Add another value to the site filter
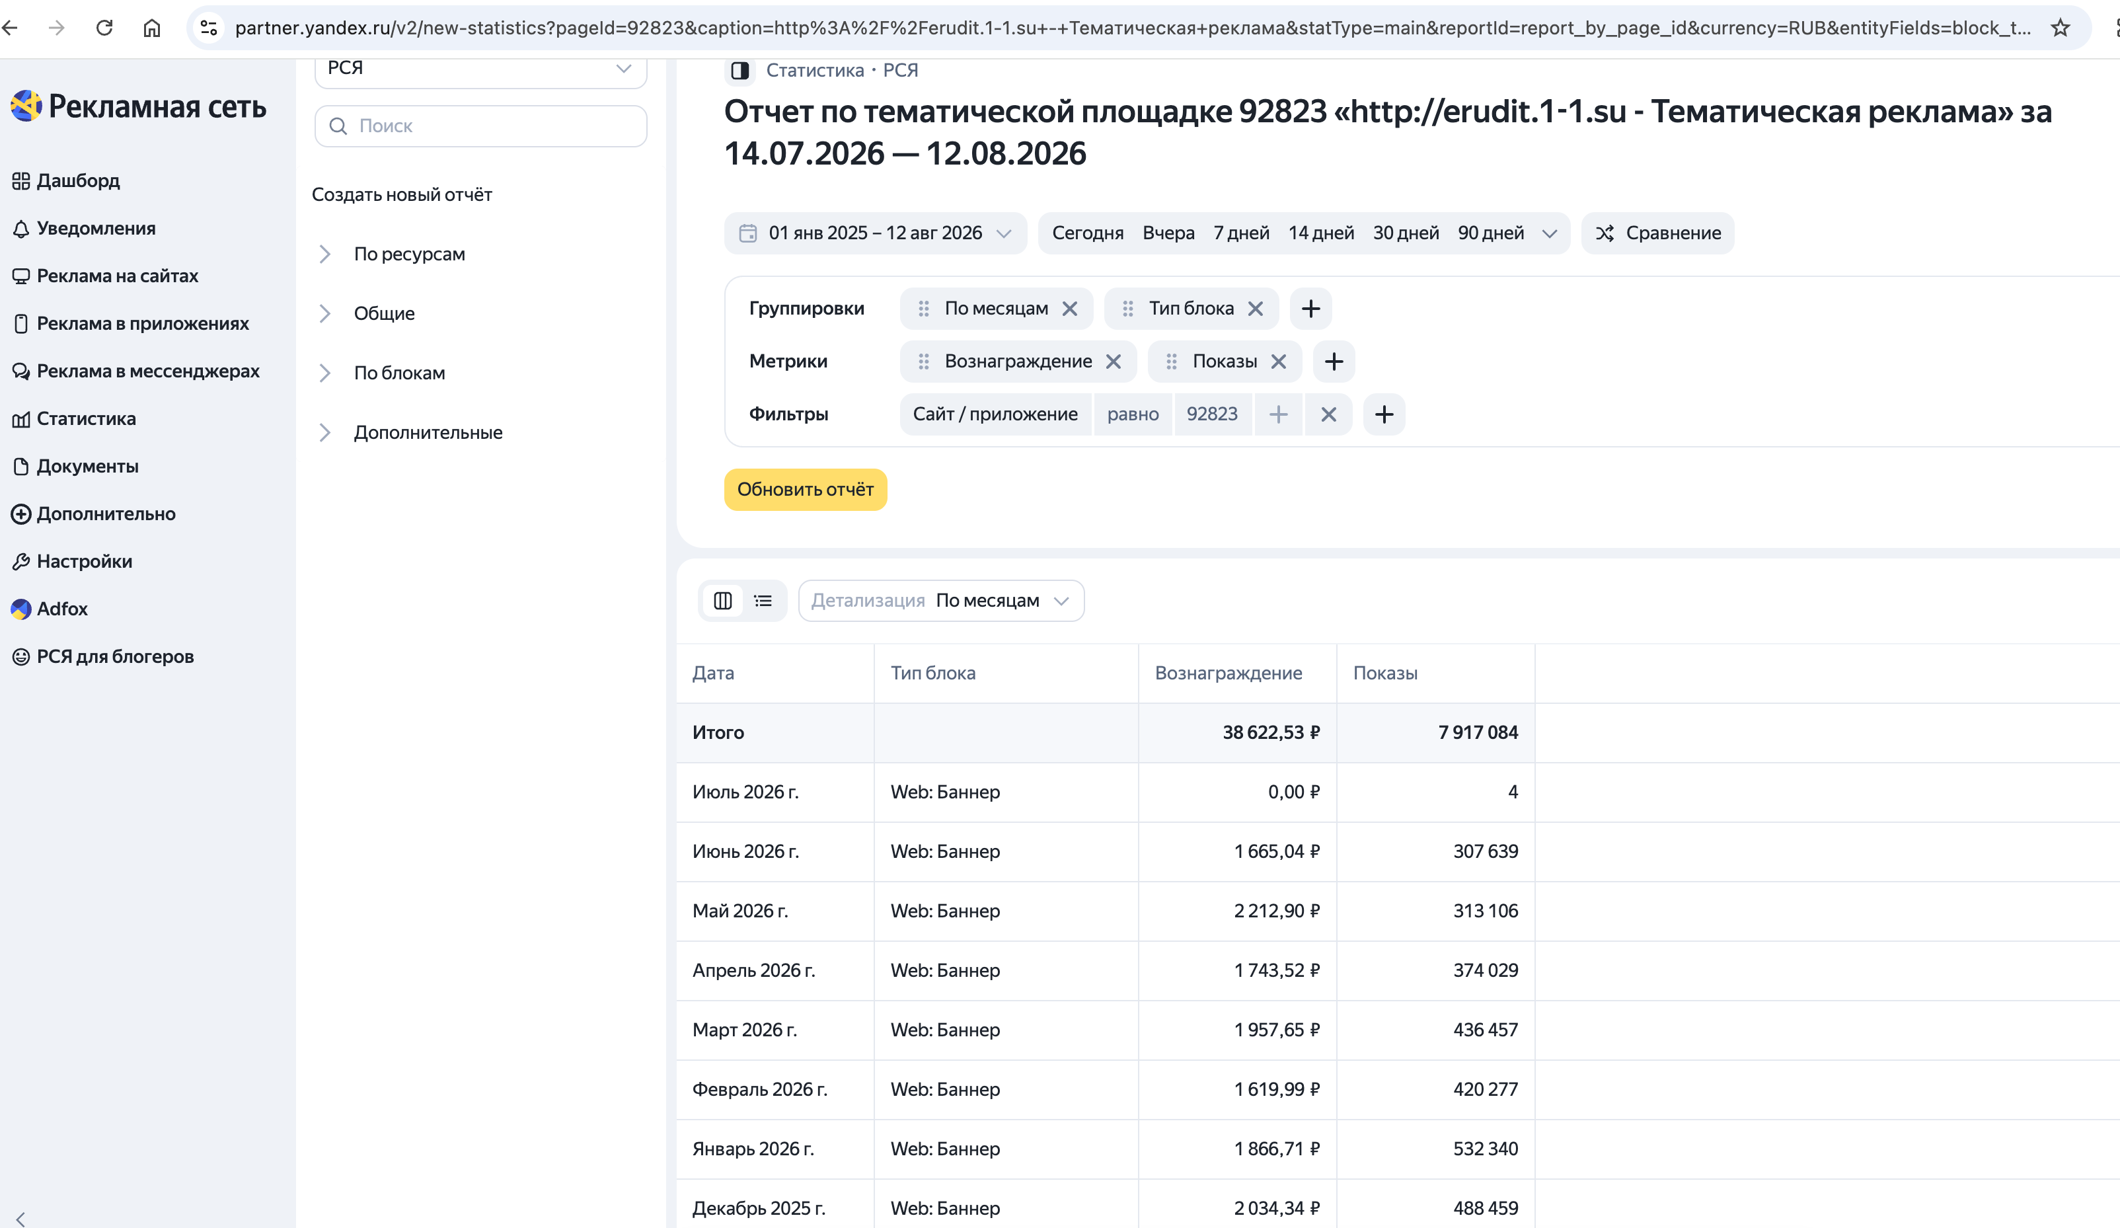The height and width of the screenshot is (1228, 2120). 1279,414
